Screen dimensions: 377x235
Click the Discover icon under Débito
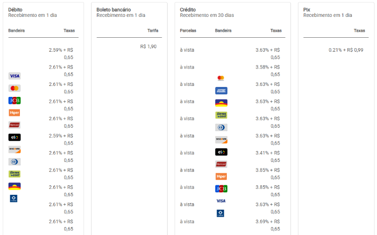(14, 150)
